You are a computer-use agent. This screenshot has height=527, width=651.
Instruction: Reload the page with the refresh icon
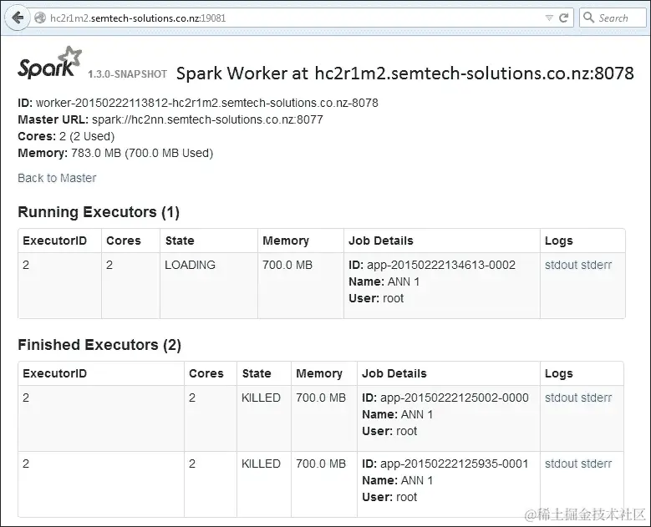[563, 18]
